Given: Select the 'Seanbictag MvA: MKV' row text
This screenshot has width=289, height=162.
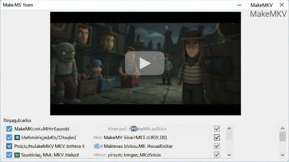Looking at the screenshot, I should (50, 155).
